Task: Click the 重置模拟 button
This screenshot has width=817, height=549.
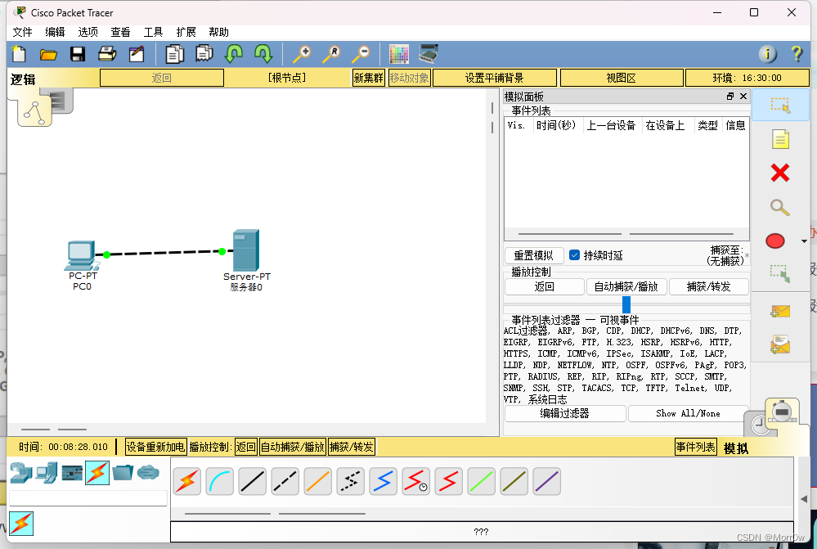Action: click(534, 255)
